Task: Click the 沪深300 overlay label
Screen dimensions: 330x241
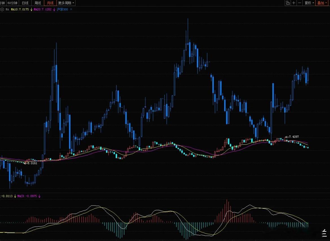Action: (63, 10)
